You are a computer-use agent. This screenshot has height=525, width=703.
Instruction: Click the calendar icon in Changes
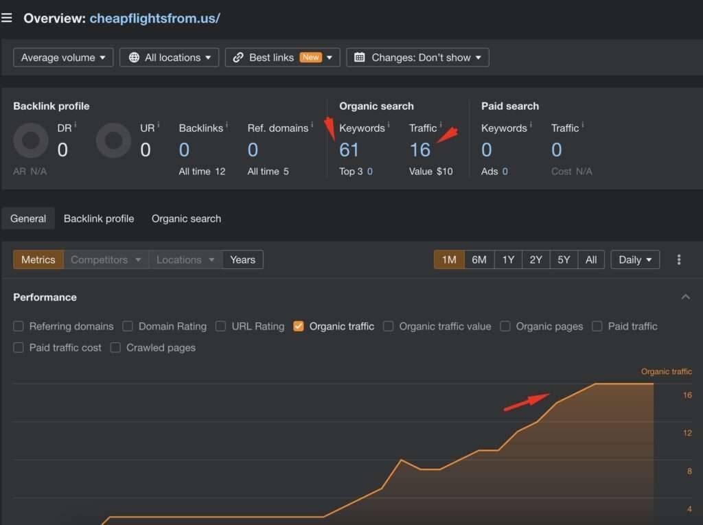tap(359, 58)
